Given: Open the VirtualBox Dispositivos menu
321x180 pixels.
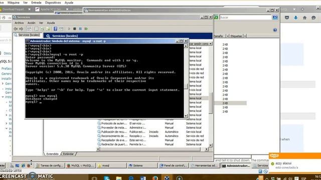Looking at the screenshot, I should pos(53,2).
